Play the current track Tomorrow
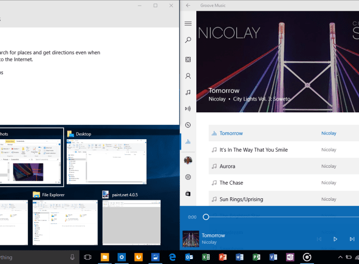 coord(335,239)
